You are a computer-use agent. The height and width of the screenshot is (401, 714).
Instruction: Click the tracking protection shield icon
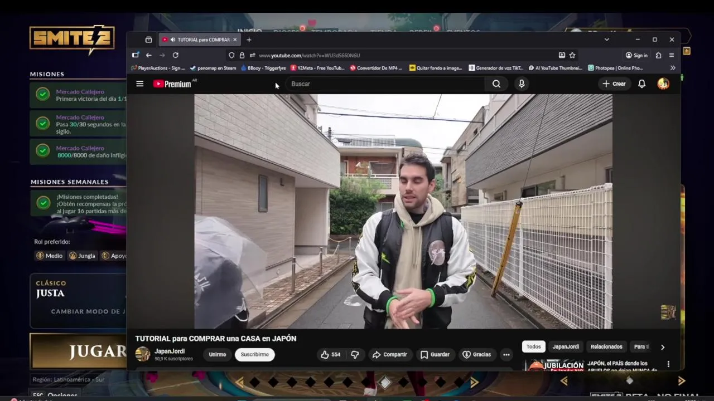point(231,55)
